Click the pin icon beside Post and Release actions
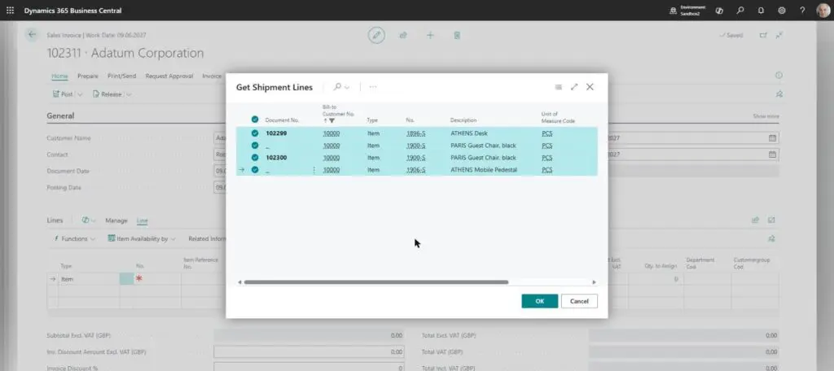This screenshot has height=371, width=834. (x=779, y=94)
